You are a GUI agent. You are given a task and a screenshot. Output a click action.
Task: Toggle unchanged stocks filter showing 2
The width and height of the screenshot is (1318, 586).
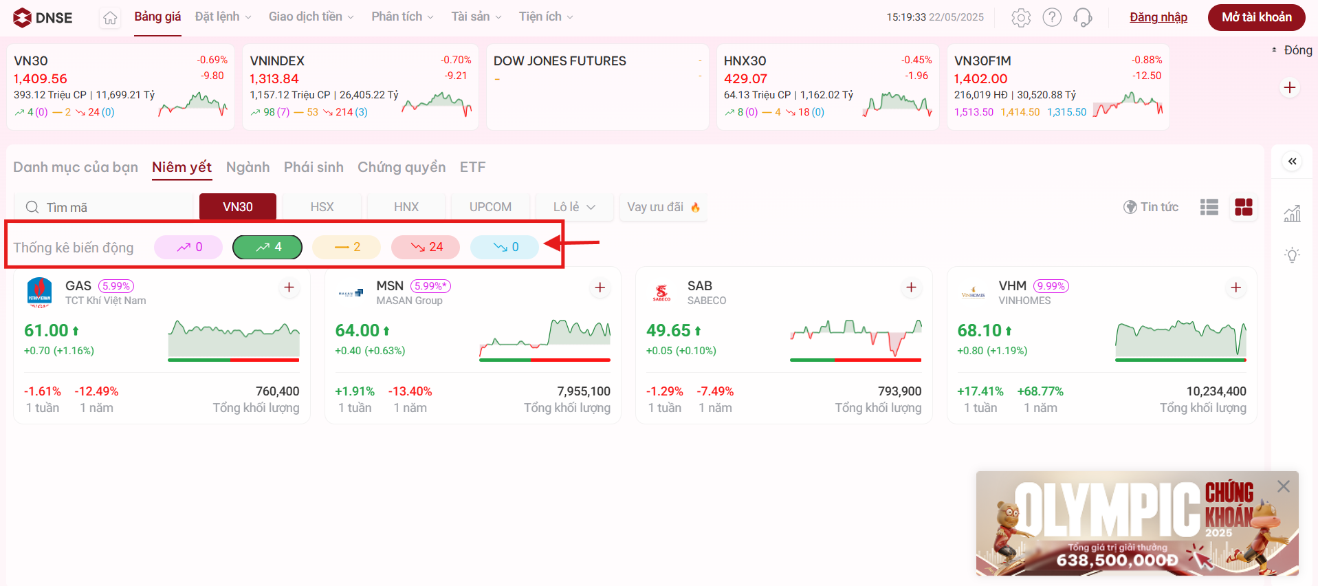[347, 247]
